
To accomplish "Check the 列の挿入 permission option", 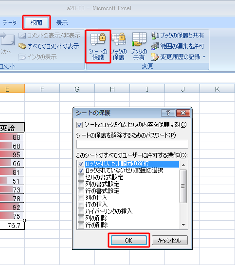I will pyautogui.click(x=81, y=198).
